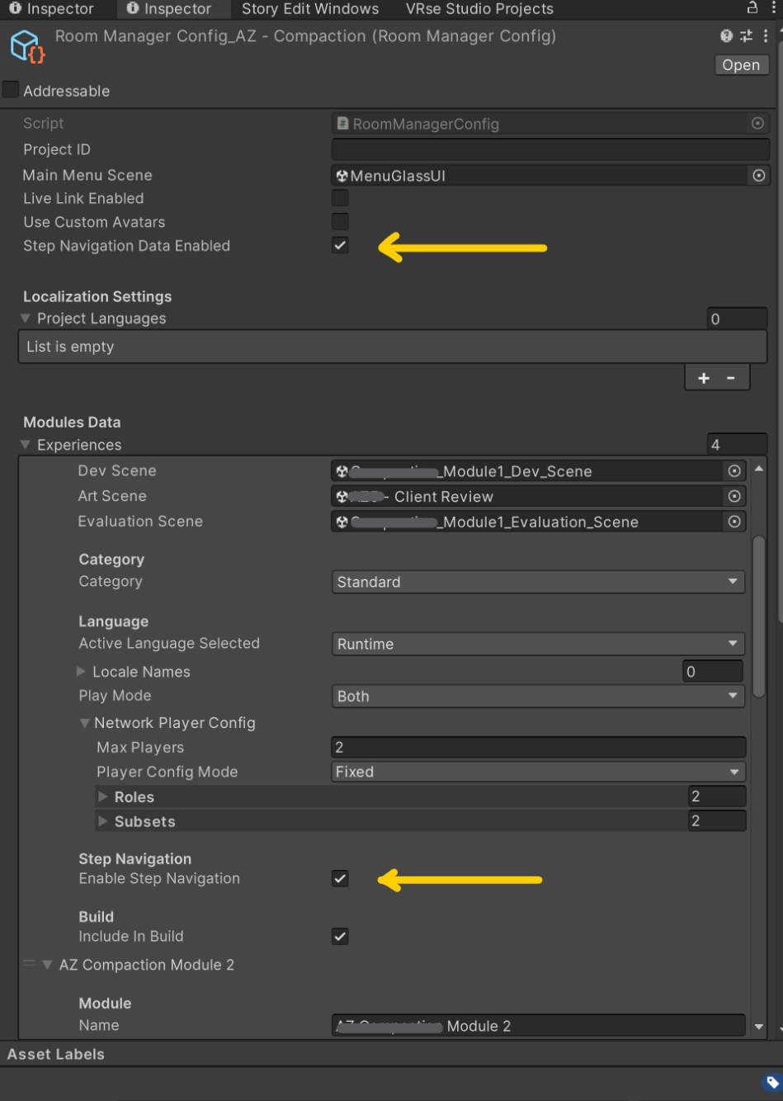This screenshot has height=1101, width=783.
Task: Switch to the second Inspector tab
Action: click(x=172, y=9)
